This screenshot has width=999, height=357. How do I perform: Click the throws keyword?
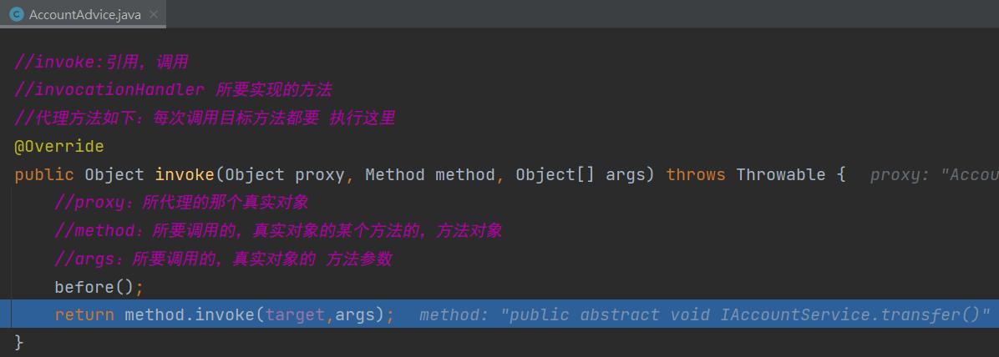coord(696,175)
